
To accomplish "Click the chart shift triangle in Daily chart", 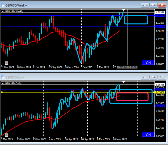I will click(x=123, y=82).
